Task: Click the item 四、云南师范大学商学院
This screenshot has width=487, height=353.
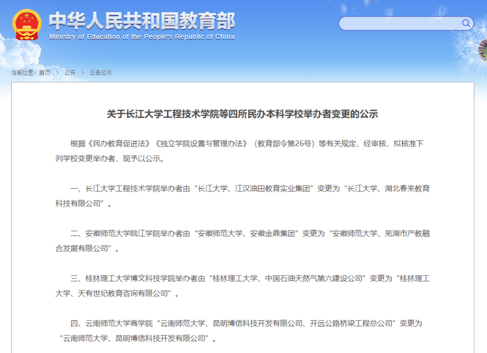Action: [242, 331]
